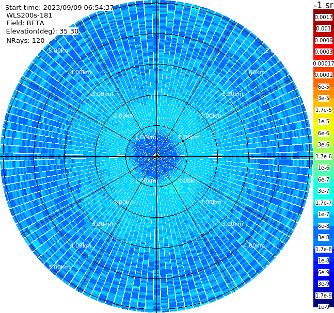Select the 3e-5 colorbar tick
This screenshot has height=313, width=334.
pos(324,98)
